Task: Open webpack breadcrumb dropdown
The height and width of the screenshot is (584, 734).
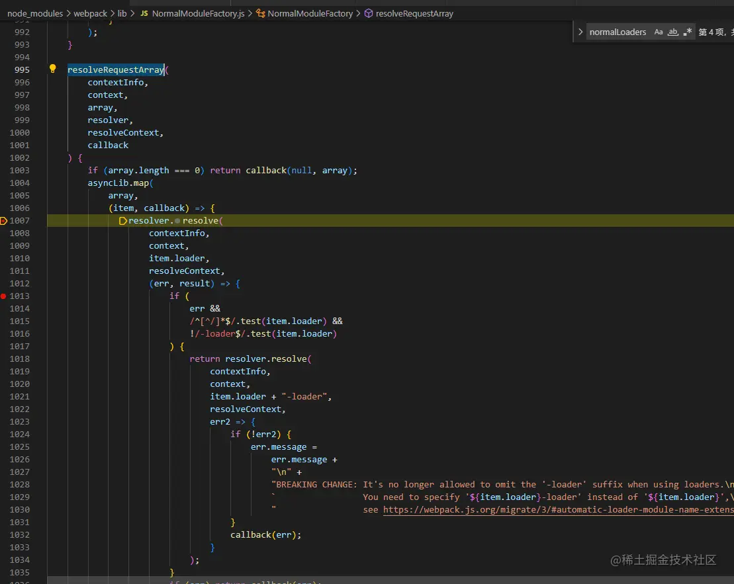Action: [x=91, y=14]
